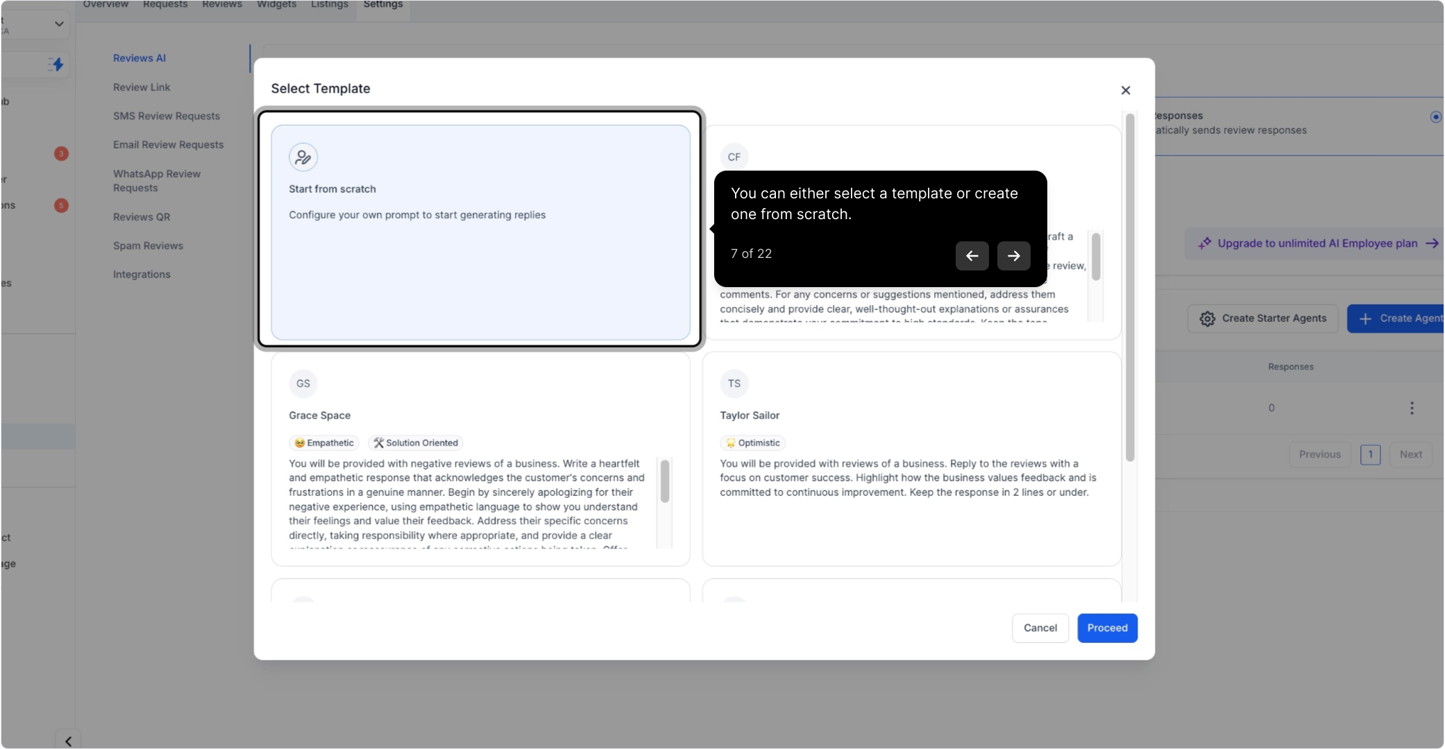The image size is (1445, 749).
Task: Open Reviews AI settings section
Action: pos(140,58)
